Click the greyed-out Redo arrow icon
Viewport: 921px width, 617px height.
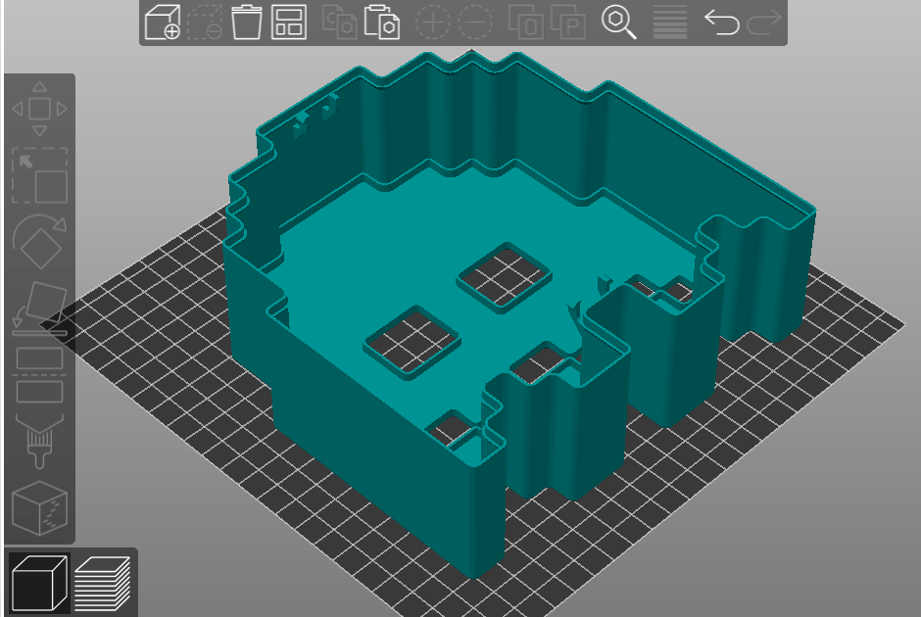764,23
